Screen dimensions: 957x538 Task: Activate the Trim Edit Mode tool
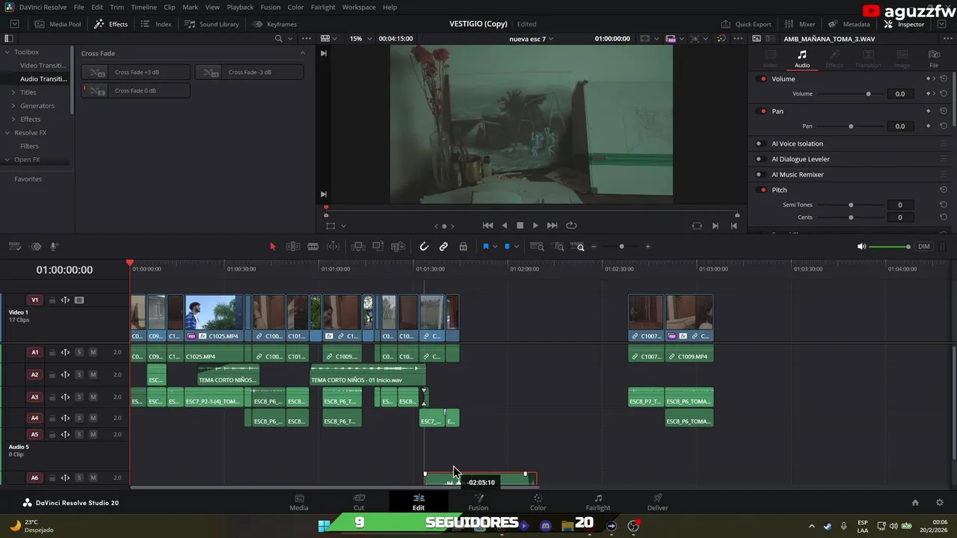tap(293, 247)
